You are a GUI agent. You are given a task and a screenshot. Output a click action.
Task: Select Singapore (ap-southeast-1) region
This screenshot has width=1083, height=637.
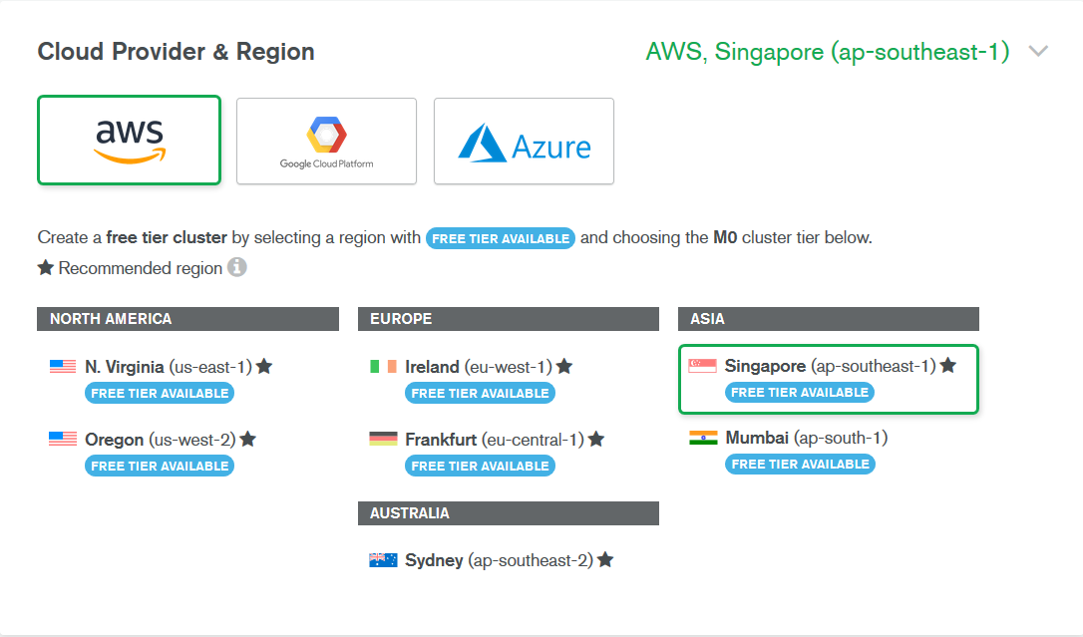(x=828, y=379)
